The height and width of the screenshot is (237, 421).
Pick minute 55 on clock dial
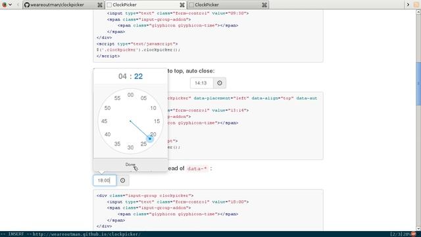[117, 98]
